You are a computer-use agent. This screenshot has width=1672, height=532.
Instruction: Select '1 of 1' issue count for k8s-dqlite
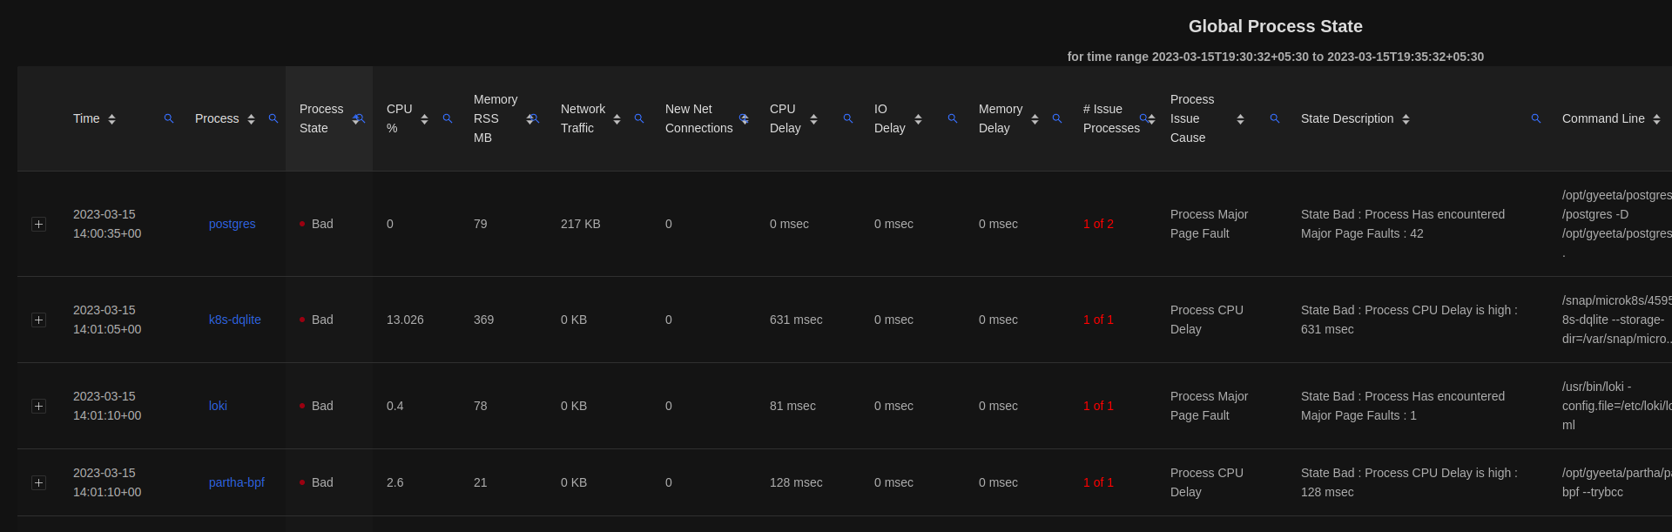[1098, 320]
